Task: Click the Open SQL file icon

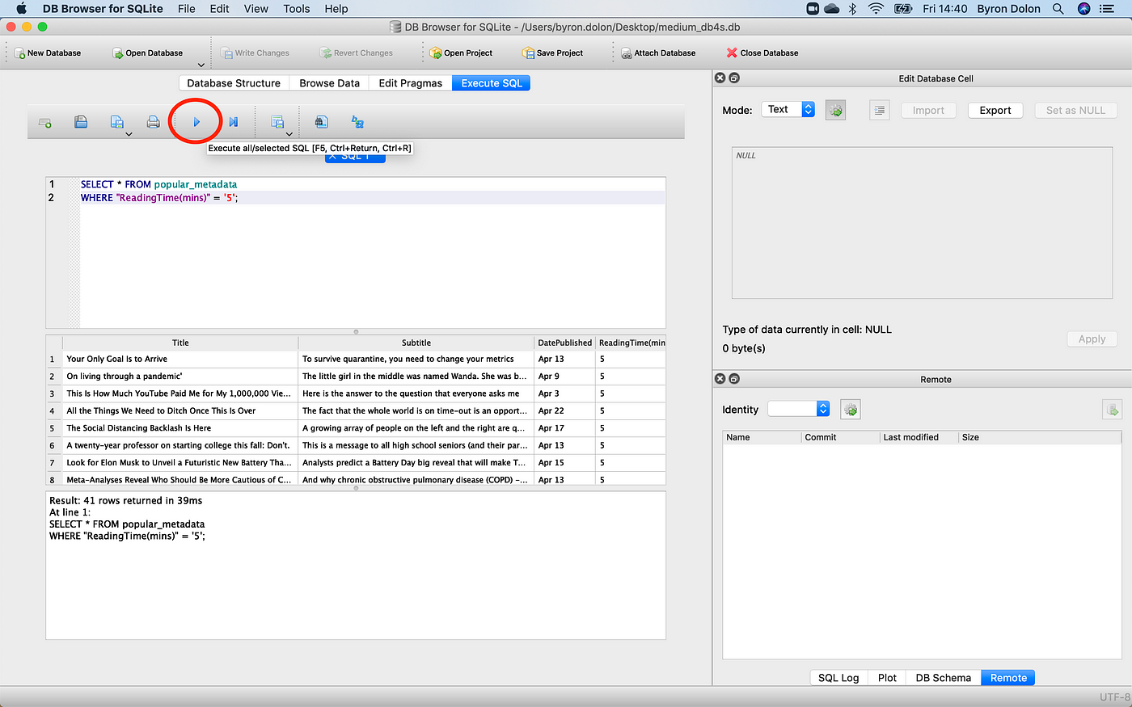Action: [x=81, y=122]
